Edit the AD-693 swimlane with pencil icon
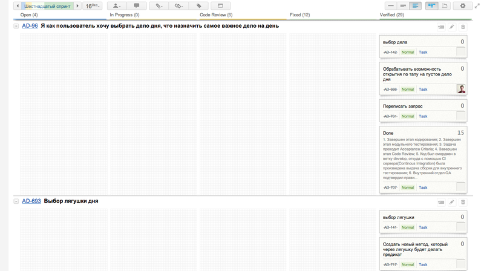 [452, 202]
